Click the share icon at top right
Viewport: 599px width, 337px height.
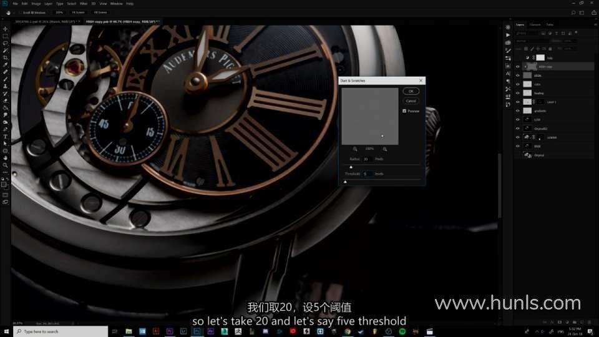click(x=593, y=12)
